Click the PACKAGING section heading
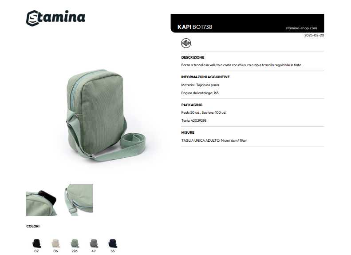This screenshot has height=255, width=351. (192, 105)
